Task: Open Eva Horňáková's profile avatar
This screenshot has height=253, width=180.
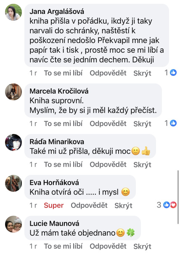Action: pyautogui.click(x=13, y=183)
